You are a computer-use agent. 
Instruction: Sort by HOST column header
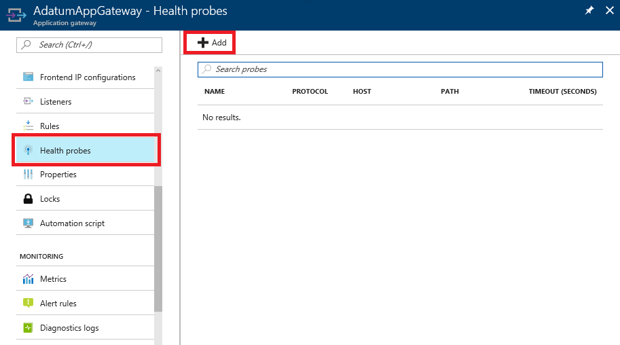coord(362,92)
